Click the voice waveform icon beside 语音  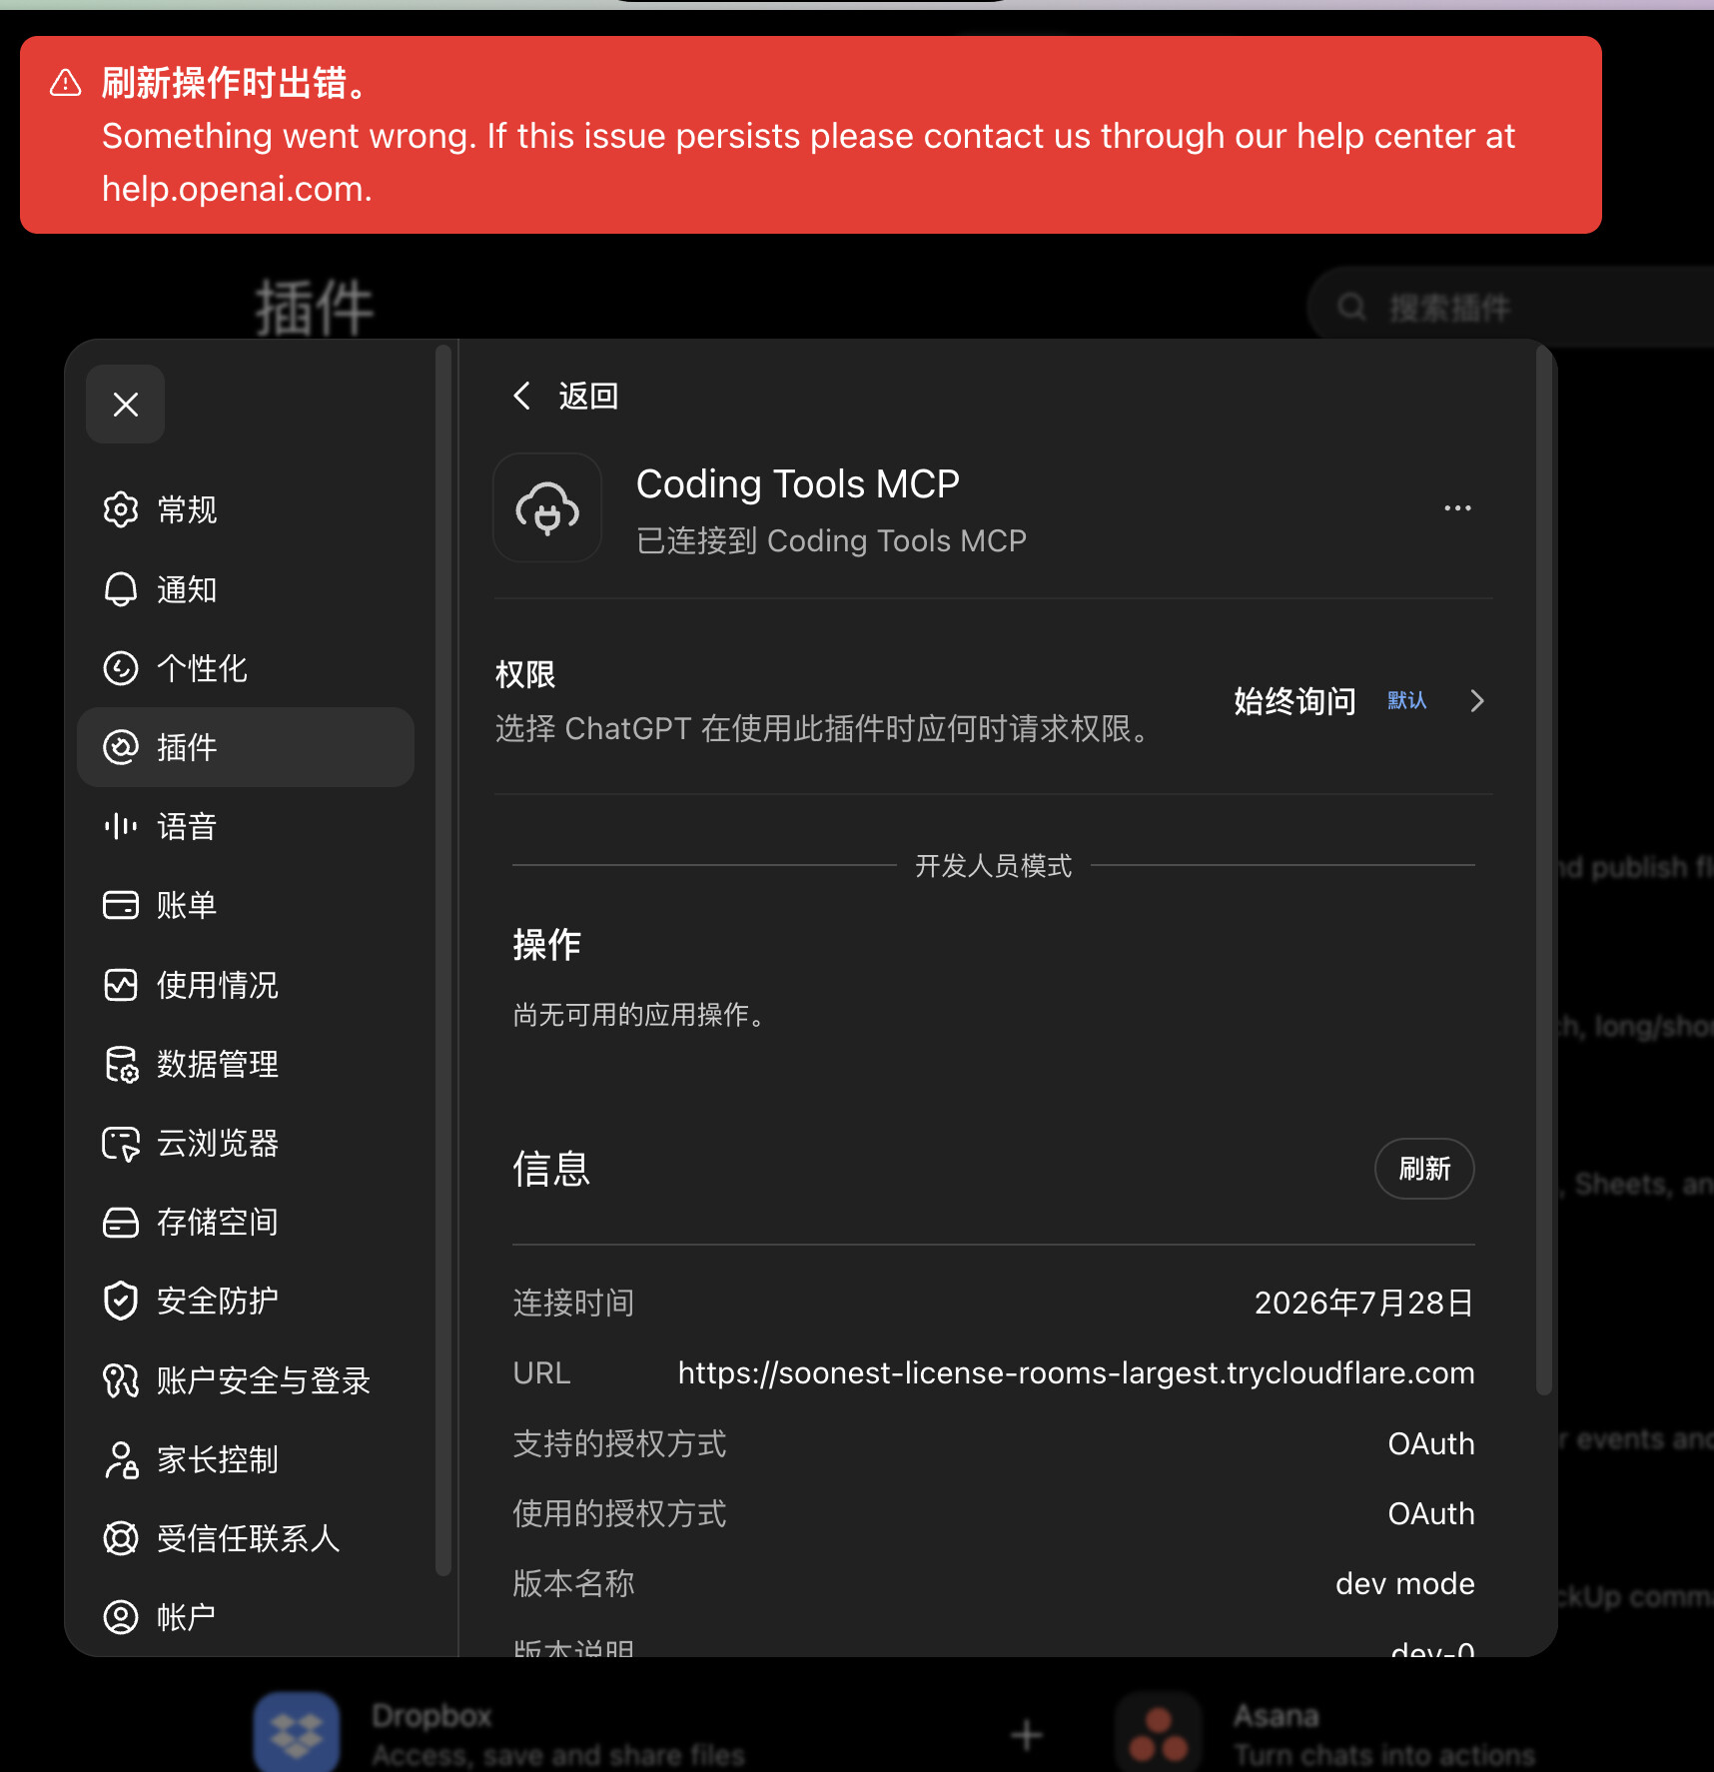click(121, 826)
